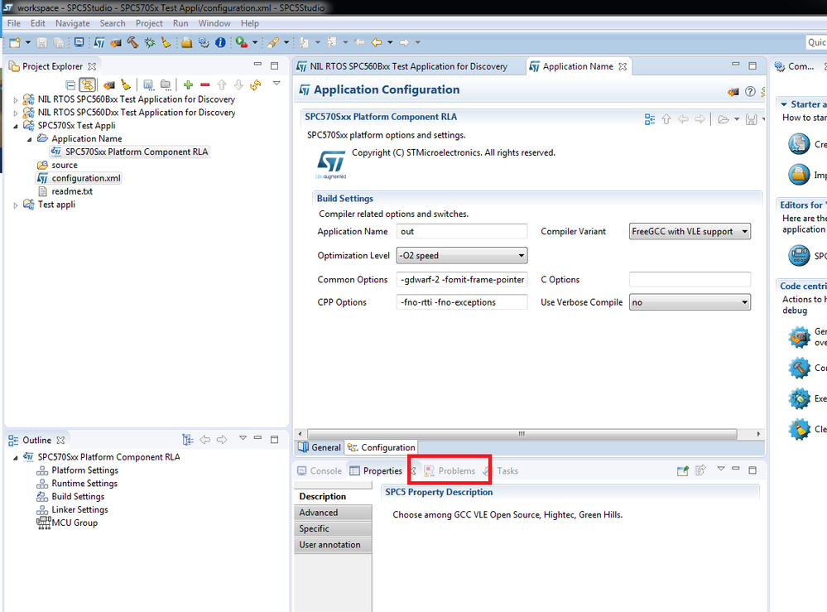Screen dimensions: 827x612
Task: Open the Navigate menu
Action: pyautogui.click(x=73, y=23)
